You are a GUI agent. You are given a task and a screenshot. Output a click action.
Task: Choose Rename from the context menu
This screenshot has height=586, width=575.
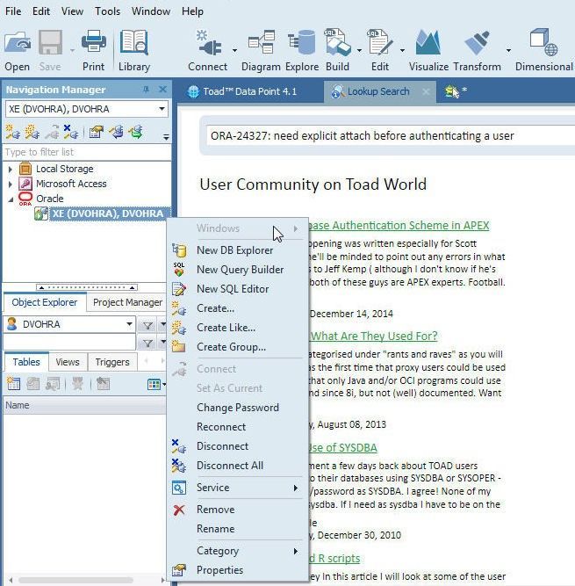pyautogui.click(x=238, y=529)
